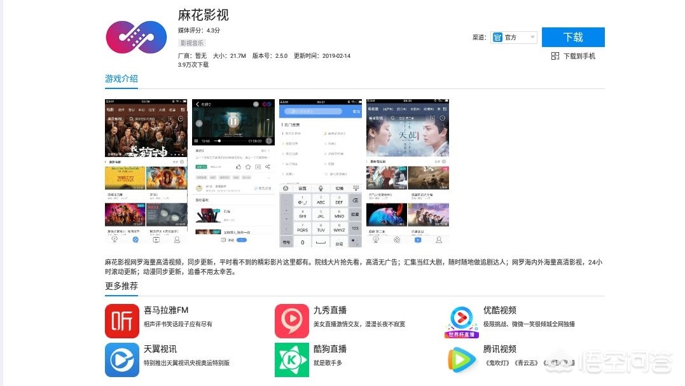The height and width of the screenshot is (386, 685).
Task: Click the 更新时间: 2019-02-14 text
Action: pos(322,56)
